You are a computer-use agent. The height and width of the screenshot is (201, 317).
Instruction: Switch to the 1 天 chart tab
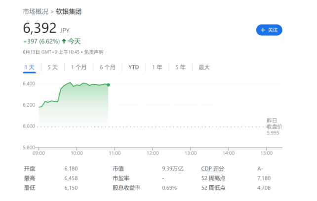[30, 67]
